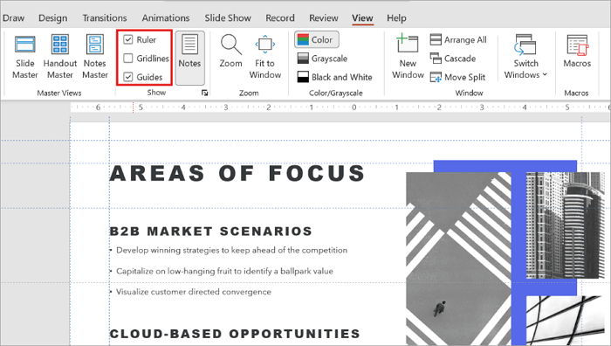Image resolution: width=611 pixels, height=346 pixels.
Task: Switch to Transitions tab
Action: click(x=105, y=18)
